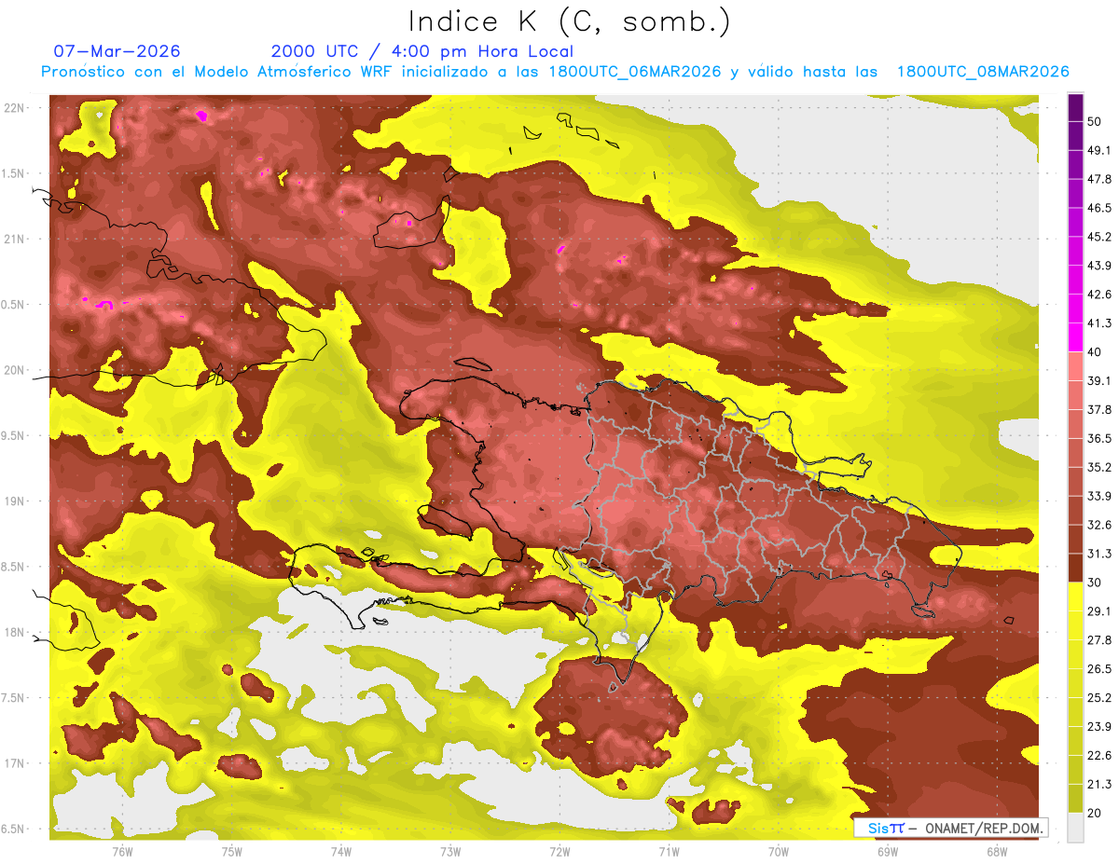This screenshot has width=1119, height=864.
Task: Click the "SisTT - ONAMET/REP.DOM." credit box
Action: 951,828
